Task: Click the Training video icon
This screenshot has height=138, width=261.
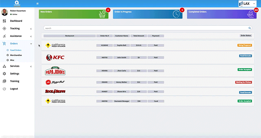Action: tap(4, 81)
